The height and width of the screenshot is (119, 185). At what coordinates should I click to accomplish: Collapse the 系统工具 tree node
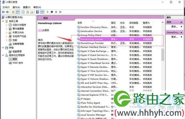3,21
